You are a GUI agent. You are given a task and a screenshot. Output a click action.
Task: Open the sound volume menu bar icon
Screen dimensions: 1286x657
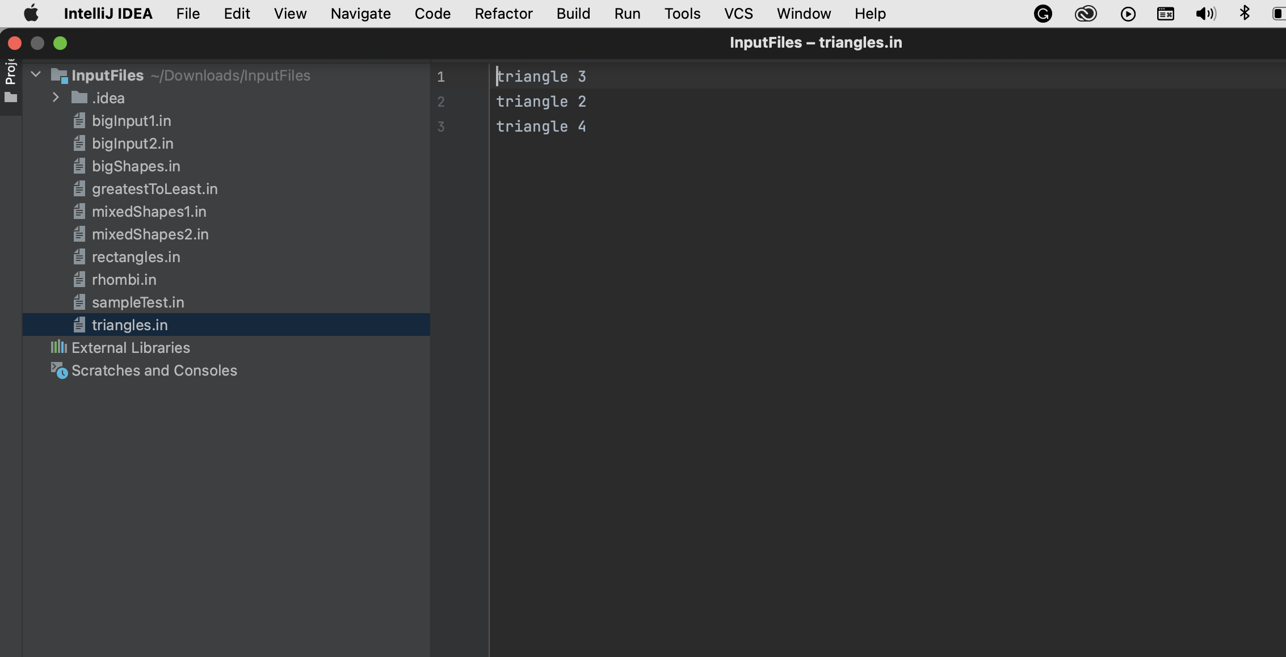point(1205,14)
